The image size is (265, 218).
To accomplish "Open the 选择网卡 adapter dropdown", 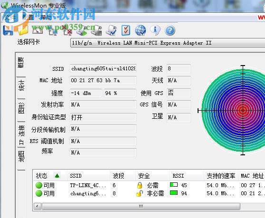I will coord(168,43).
